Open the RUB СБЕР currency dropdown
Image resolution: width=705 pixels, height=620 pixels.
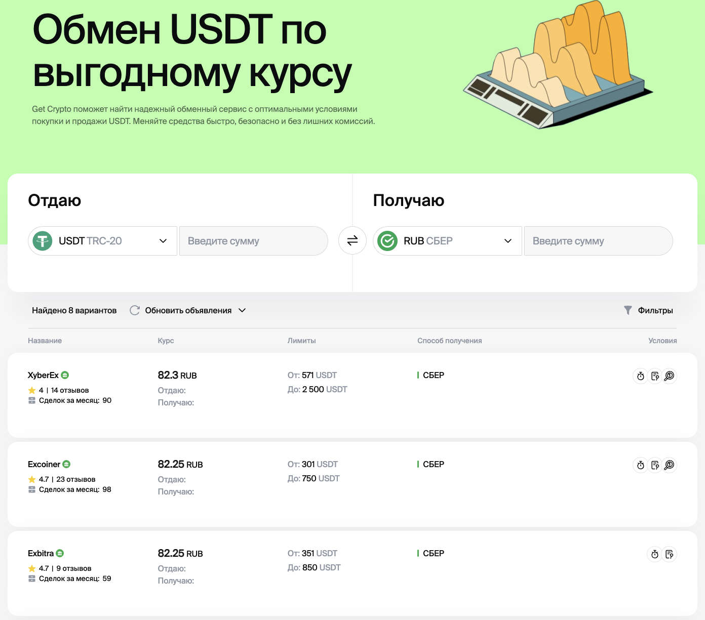(448, 241)
